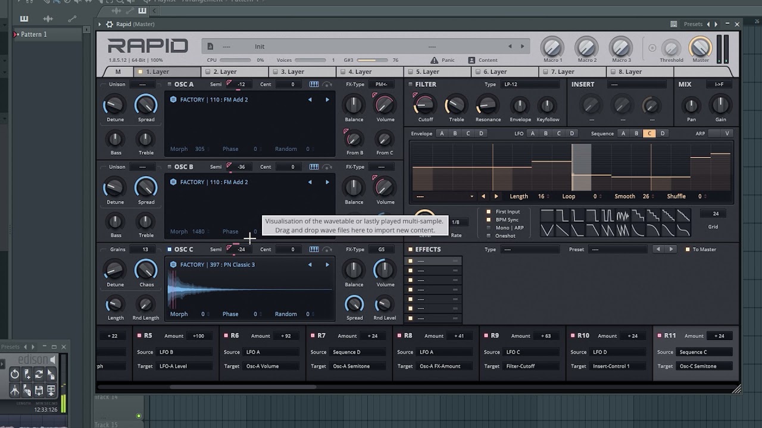Viewport: 762px width, 428px height.
Task: Click the filter Cutoff knob
Action: pos(424,105)
